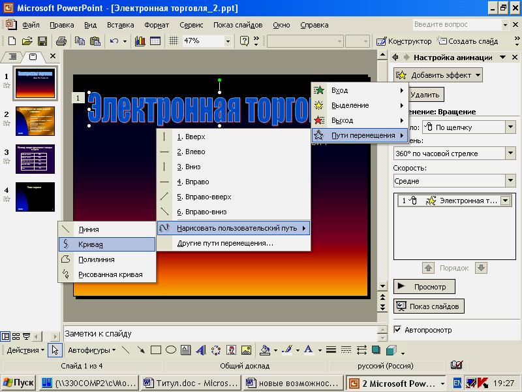Screen dimensions: 522x392
Task: Click Показ слайдов button in task pane
Action: 429,306
